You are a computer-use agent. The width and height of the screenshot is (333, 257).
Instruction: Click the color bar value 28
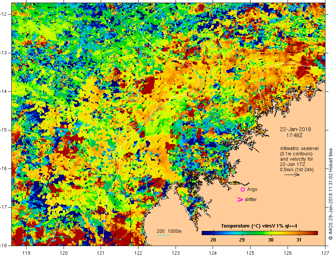213,240
